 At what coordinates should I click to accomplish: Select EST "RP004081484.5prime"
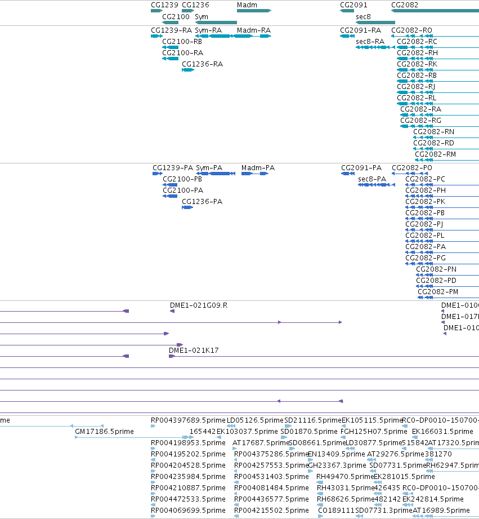pyautogui.click(x=271, y=488)
